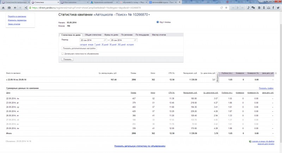Screen dimensions: 282x153
Task: Click the 'сегодня' period link
Action: click(83, 45)
